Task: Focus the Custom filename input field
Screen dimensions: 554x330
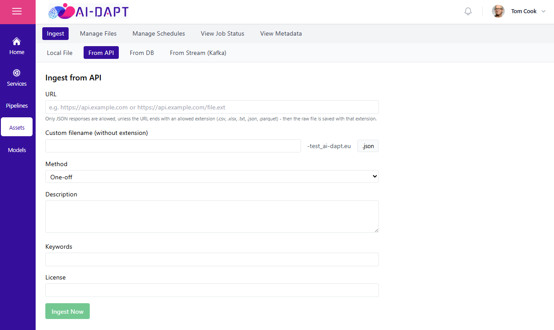Action: pos(173,146)
